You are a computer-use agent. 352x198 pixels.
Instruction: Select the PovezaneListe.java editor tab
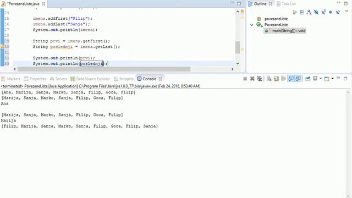[x=20, y=4]
